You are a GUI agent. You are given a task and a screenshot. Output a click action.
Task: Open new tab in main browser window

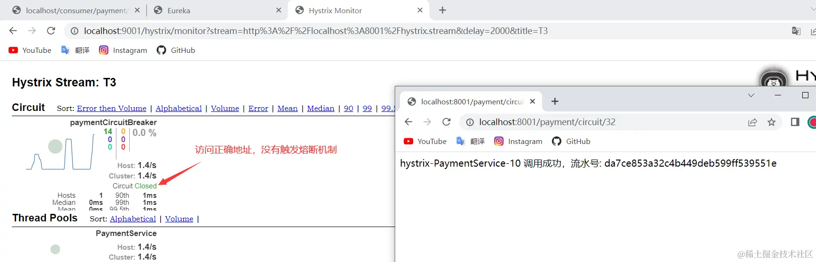coord(443,10)
